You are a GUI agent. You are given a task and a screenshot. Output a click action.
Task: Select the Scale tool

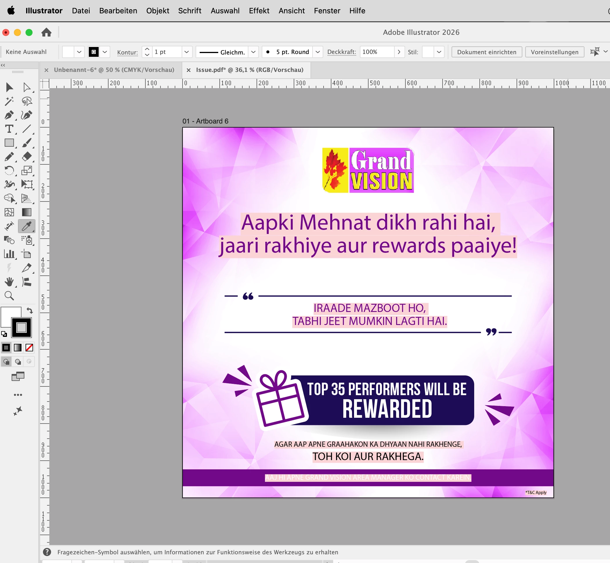[x=27, y=170]
